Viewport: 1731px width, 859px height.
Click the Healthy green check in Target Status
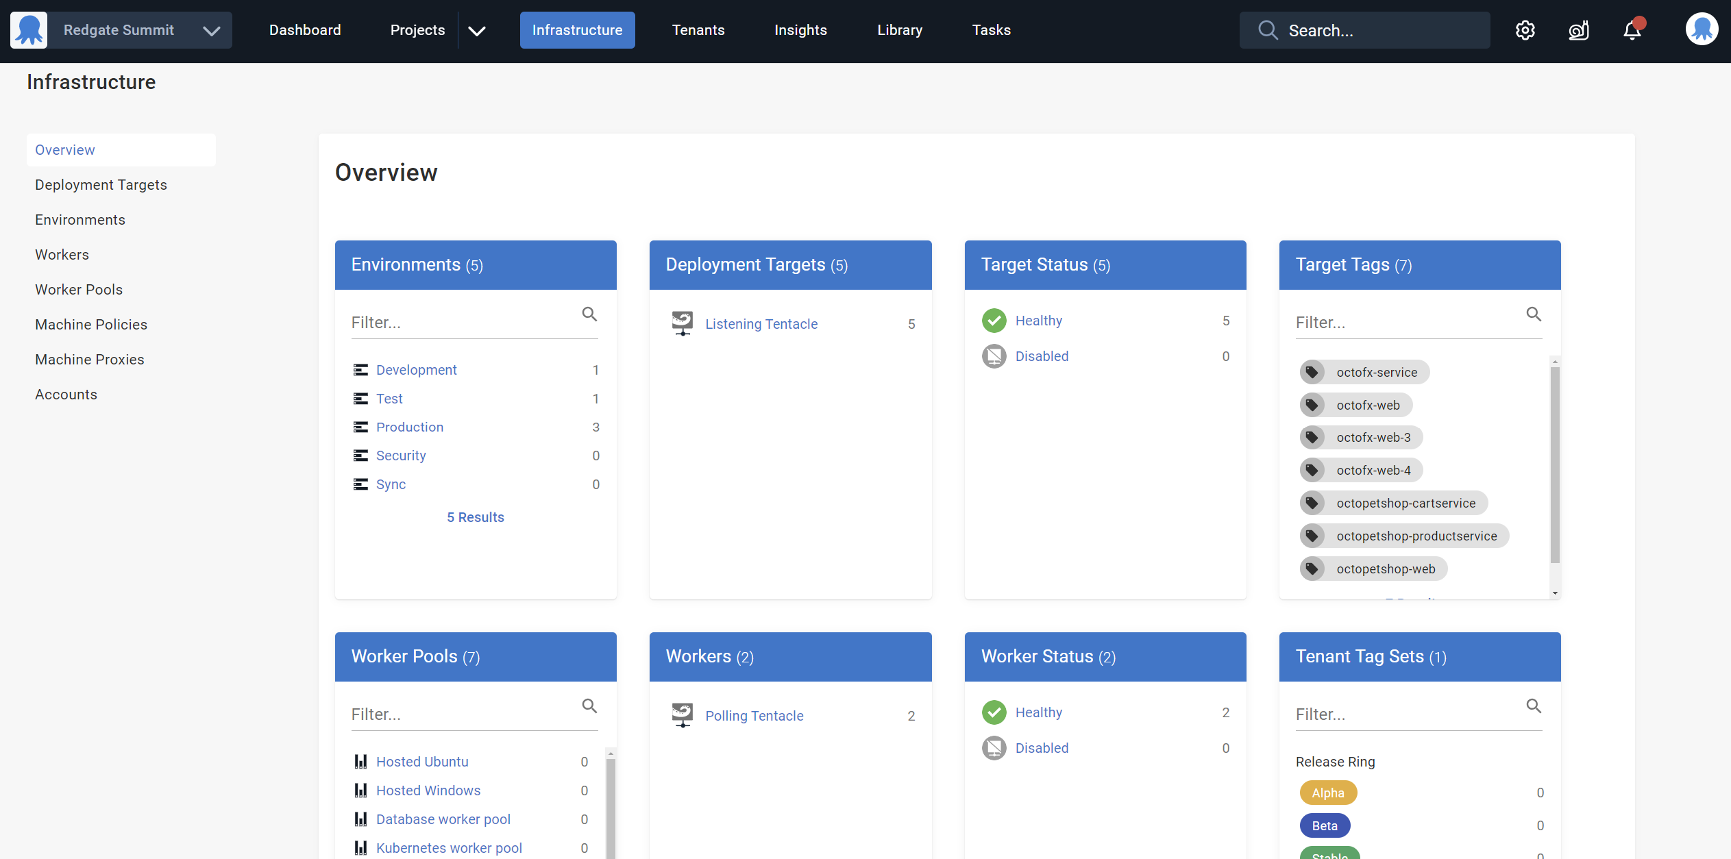pyautogui.click(x=994, y=321)
